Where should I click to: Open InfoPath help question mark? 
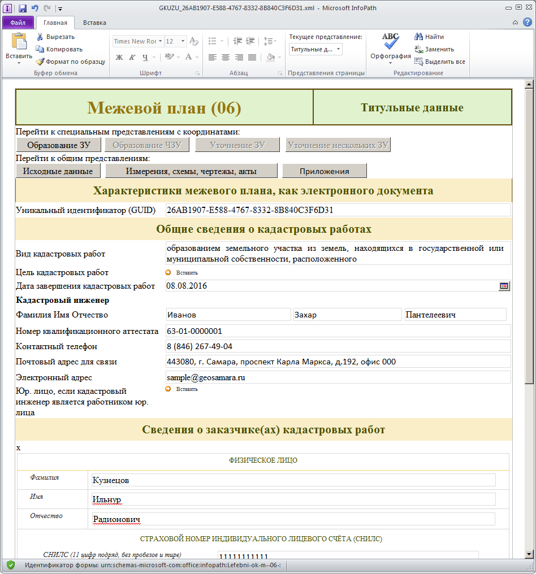click(x=527, y=23)
